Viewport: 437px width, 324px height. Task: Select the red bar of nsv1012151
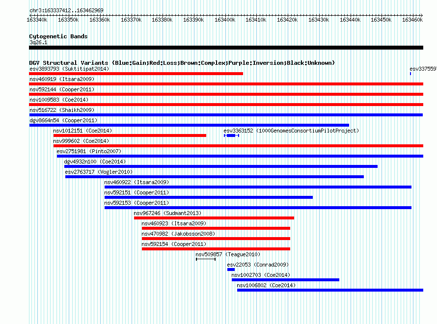(130, 135)
